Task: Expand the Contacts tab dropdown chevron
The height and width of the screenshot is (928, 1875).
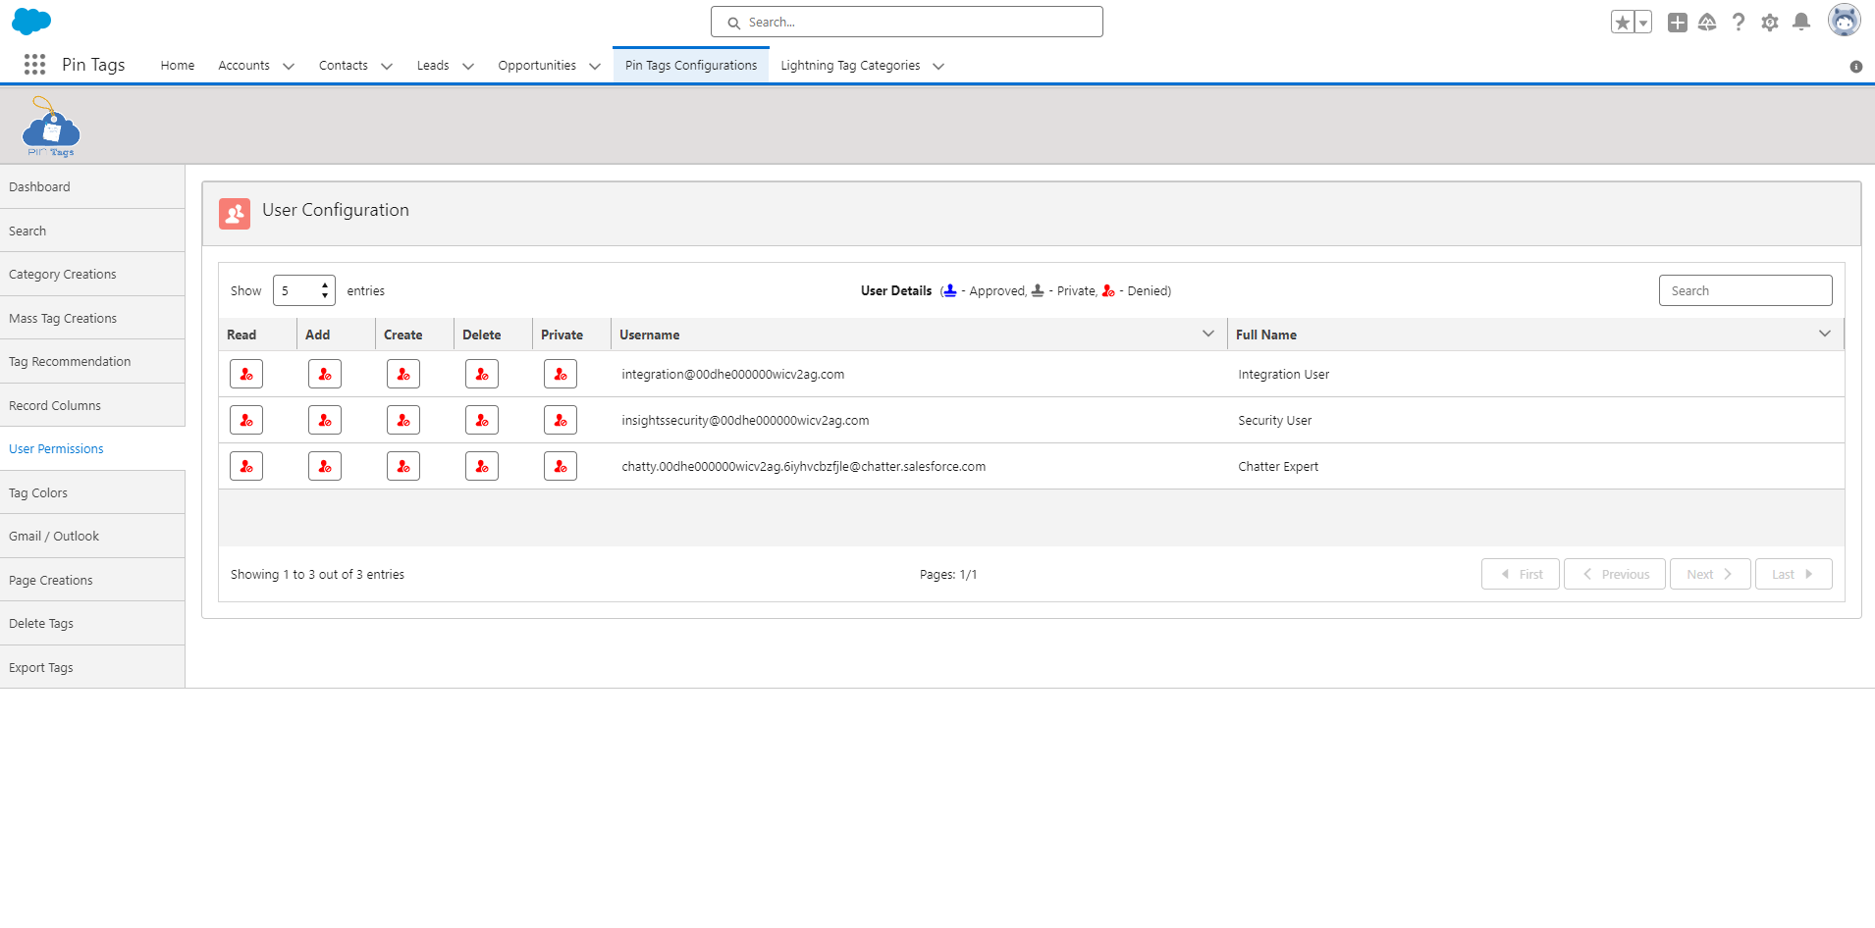Action: (387, 66)
